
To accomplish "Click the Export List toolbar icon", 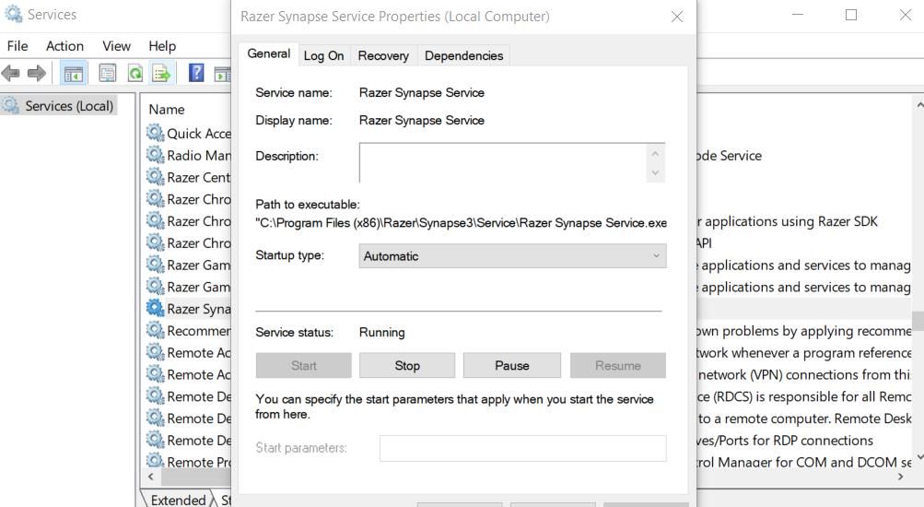I will [x=161, y=73].
